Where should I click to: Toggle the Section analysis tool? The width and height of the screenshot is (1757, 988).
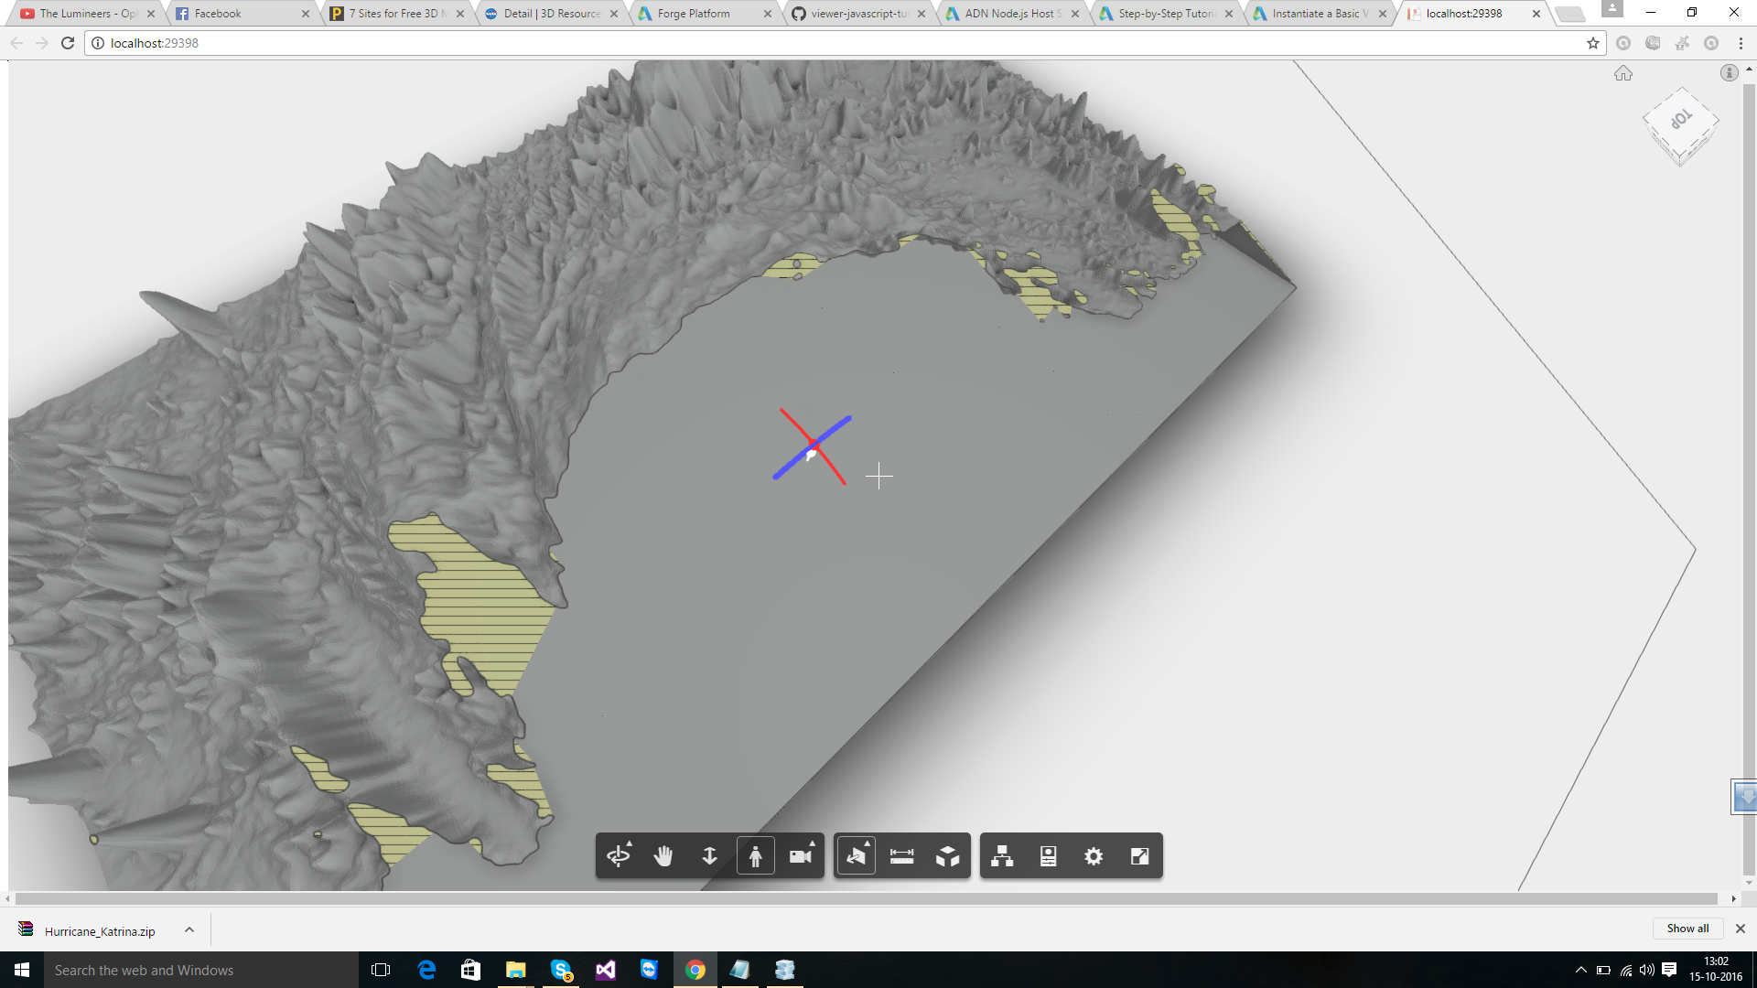[857, 856]
